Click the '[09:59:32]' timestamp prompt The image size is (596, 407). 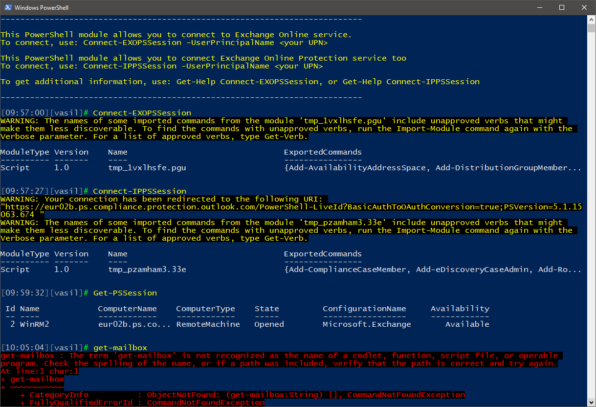tap(25, 293)
